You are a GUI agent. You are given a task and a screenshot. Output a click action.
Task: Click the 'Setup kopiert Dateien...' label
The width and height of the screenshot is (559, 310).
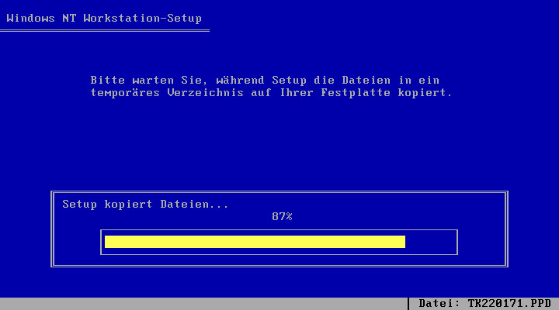coord(146,205)
